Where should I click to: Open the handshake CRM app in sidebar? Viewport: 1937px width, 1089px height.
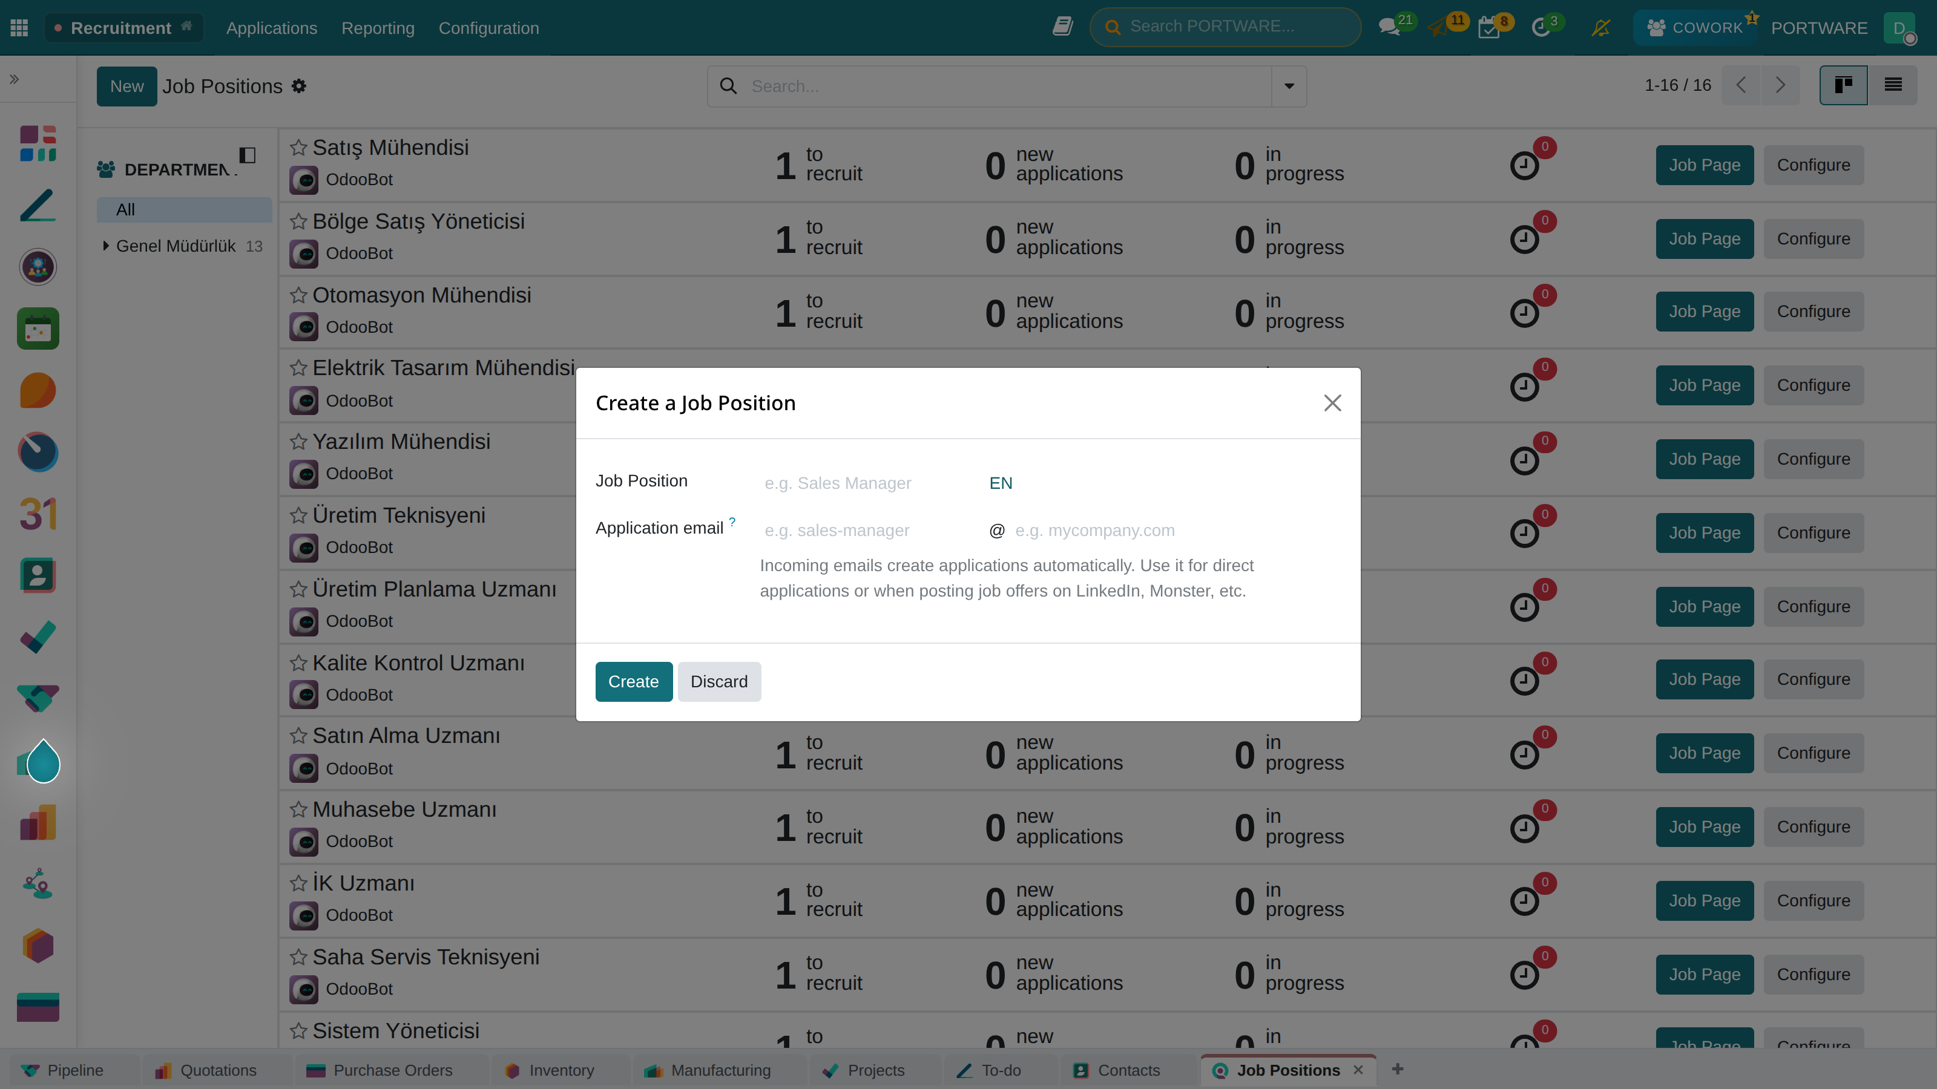(x=38, y=699)
